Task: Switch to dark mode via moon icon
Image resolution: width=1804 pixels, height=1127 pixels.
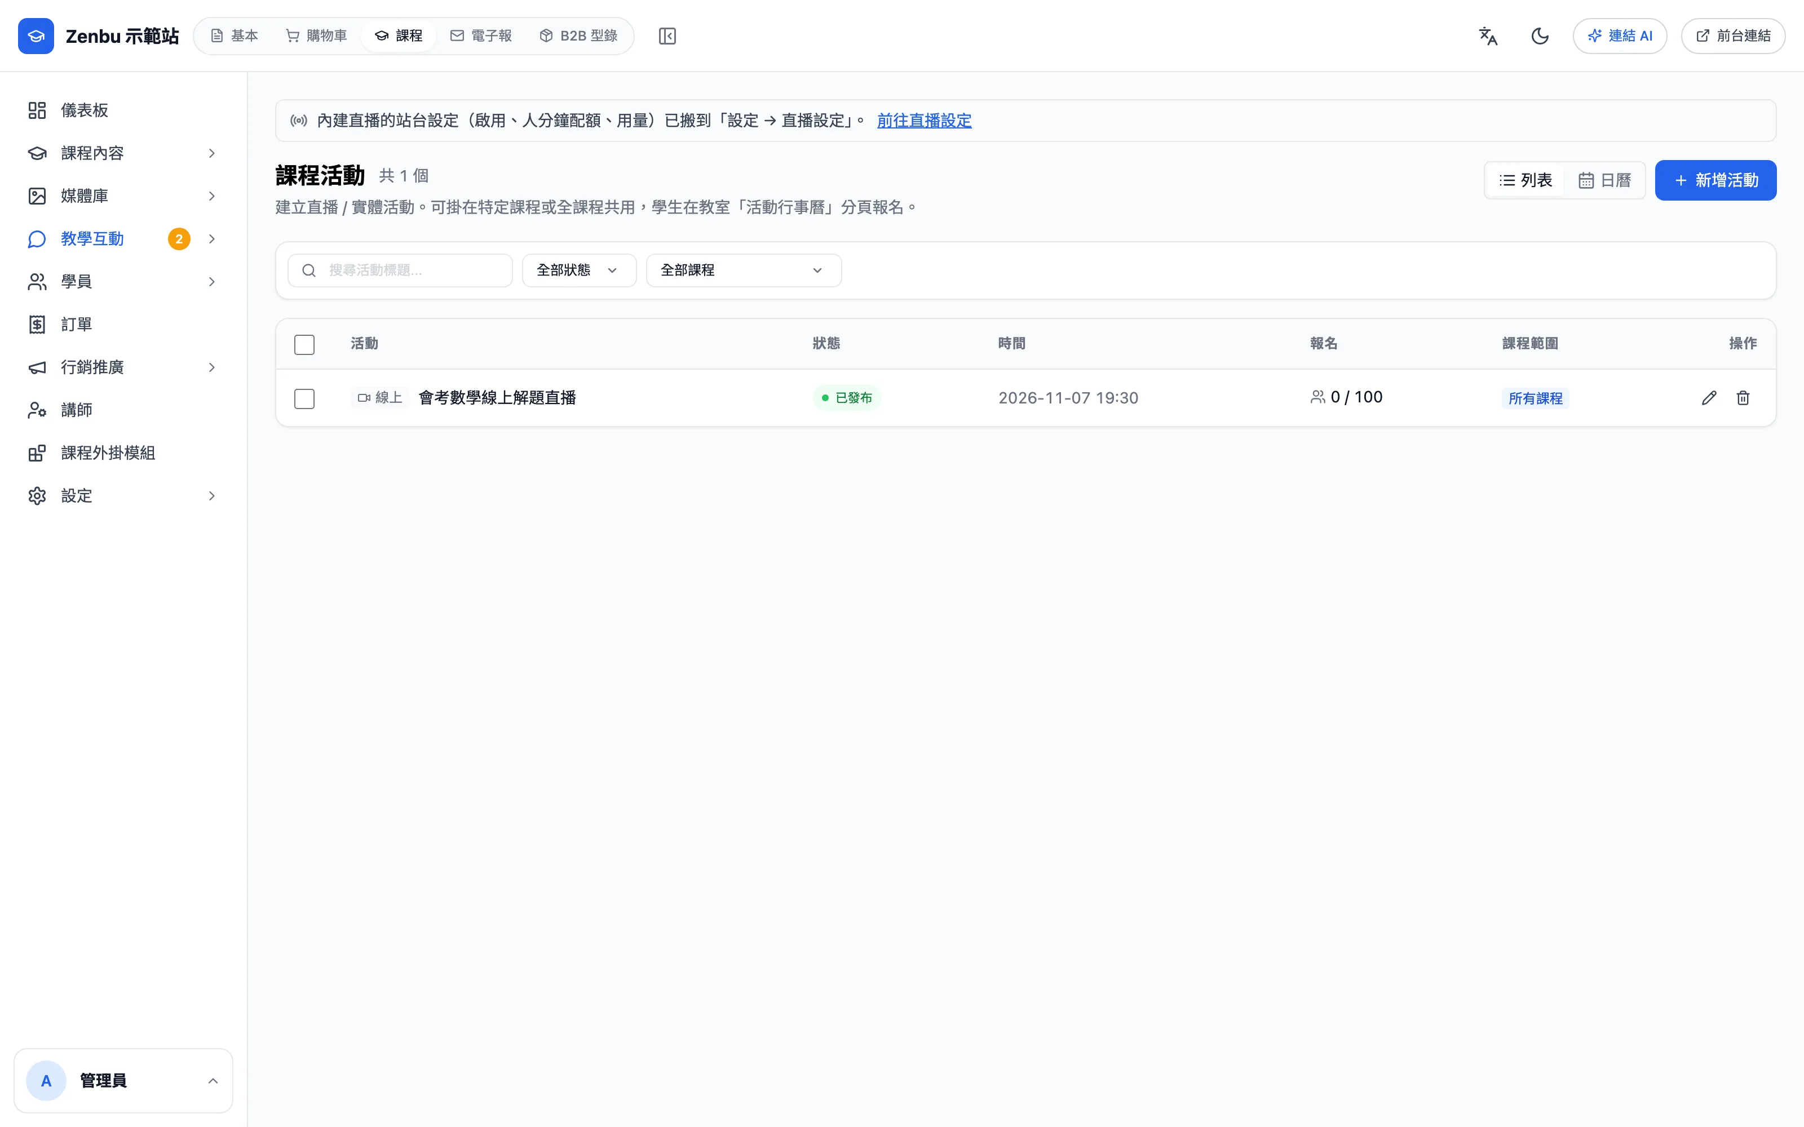Action: (1540, 36)
